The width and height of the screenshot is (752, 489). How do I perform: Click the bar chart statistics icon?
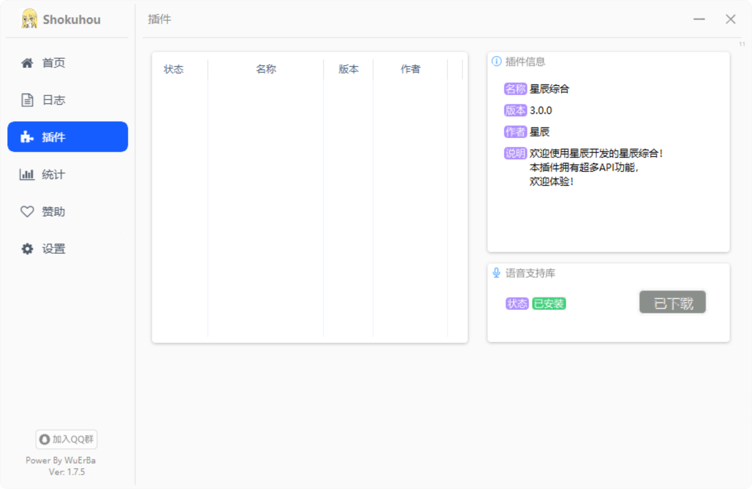click(x=27, y=175)
